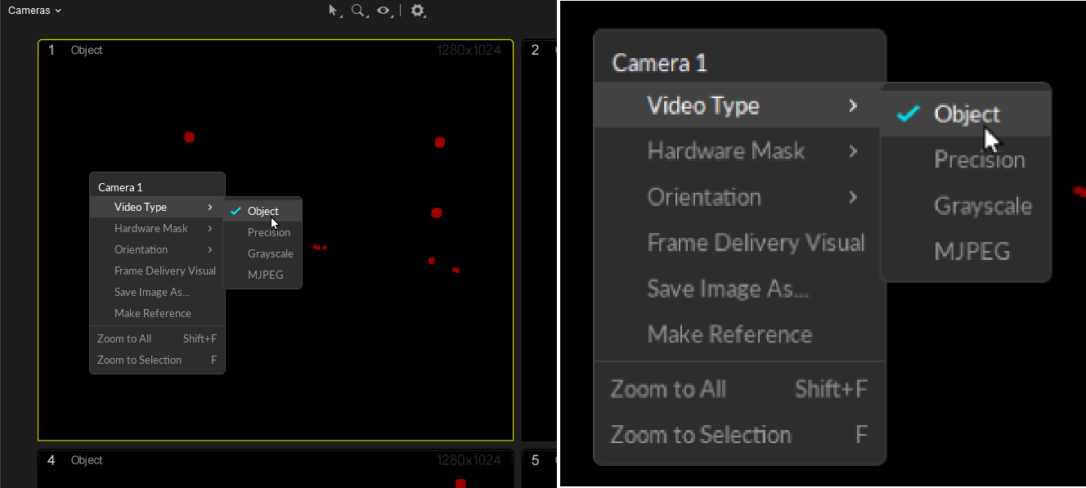Open the Cameras dropdown in the header

tap(35, 11)
